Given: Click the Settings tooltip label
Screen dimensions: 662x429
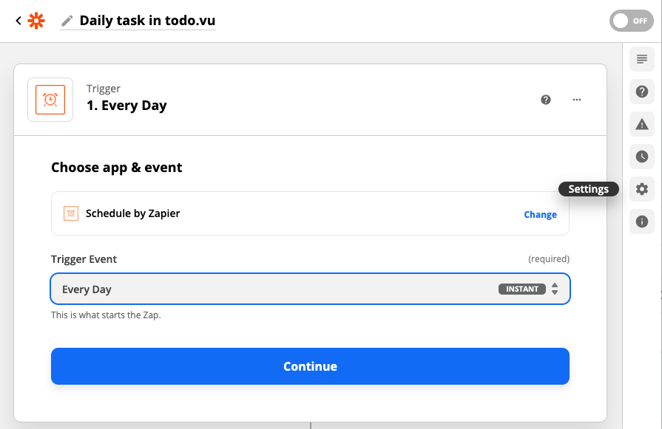Looking at the screenshot, I should point(589,189).
